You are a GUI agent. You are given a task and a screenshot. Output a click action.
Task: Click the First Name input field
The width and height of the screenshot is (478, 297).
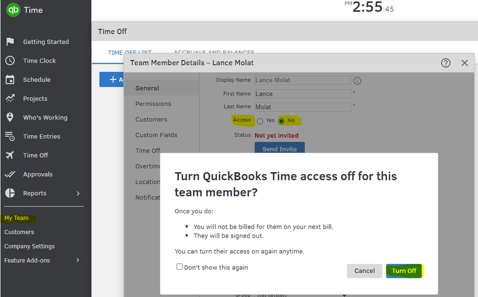click(x=302, y=94)
